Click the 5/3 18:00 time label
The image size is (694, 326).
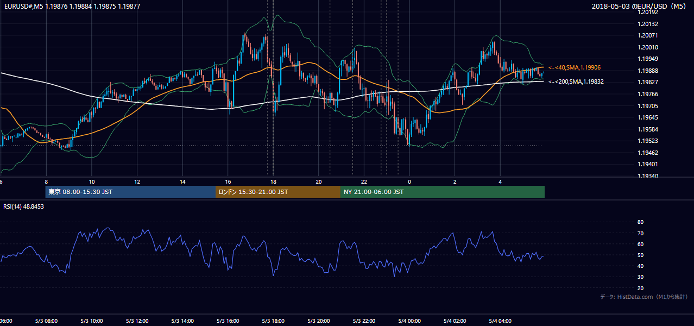pyautogui.click(x=273, y=321)
